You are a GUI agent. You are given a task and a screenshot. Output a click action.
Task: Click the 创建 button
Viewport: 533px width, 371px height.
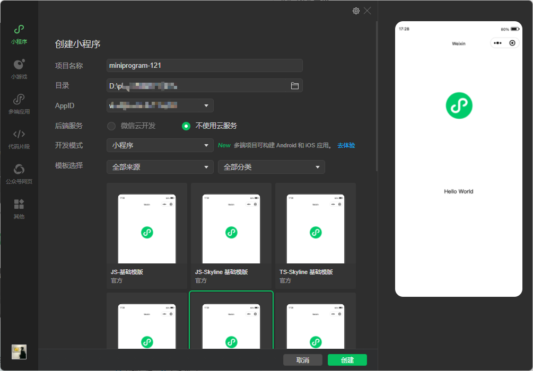coord(347,360)
